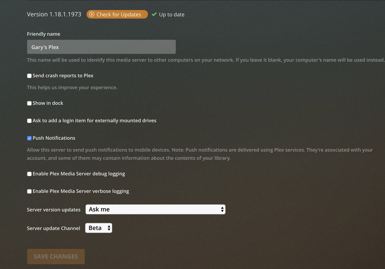Click the push notifications description paragraph
The width and height of the screenshot is (385, 269).
click(199, 154)
